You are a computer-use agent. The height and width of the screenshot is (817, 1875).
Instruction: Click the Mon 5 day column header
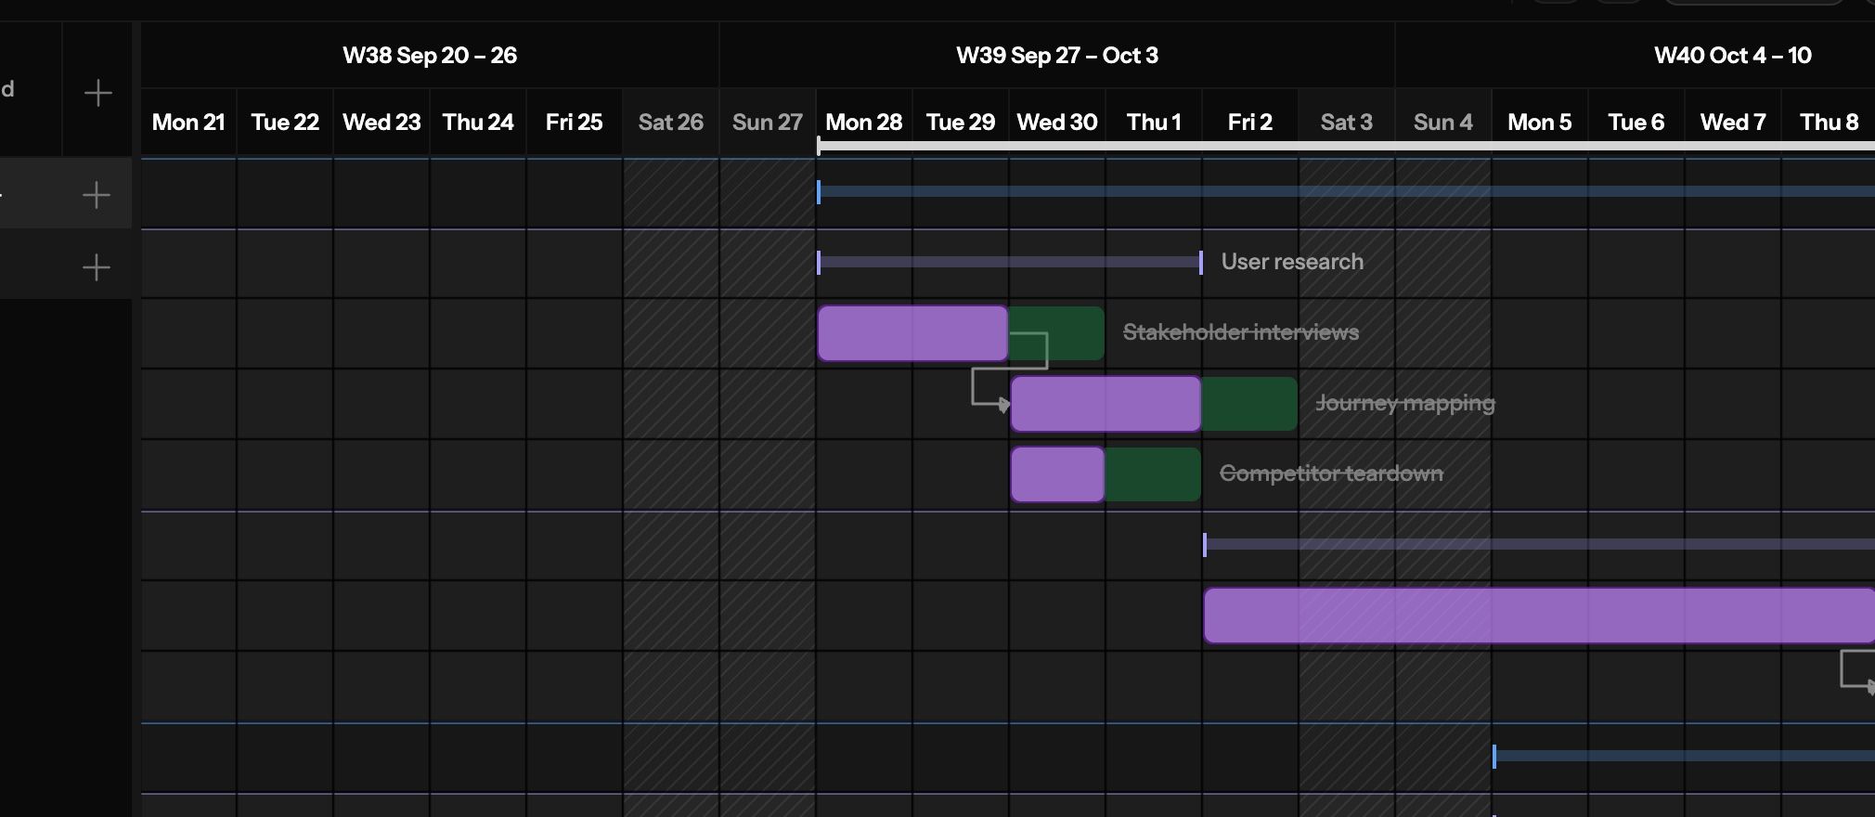coord(1540,123)
